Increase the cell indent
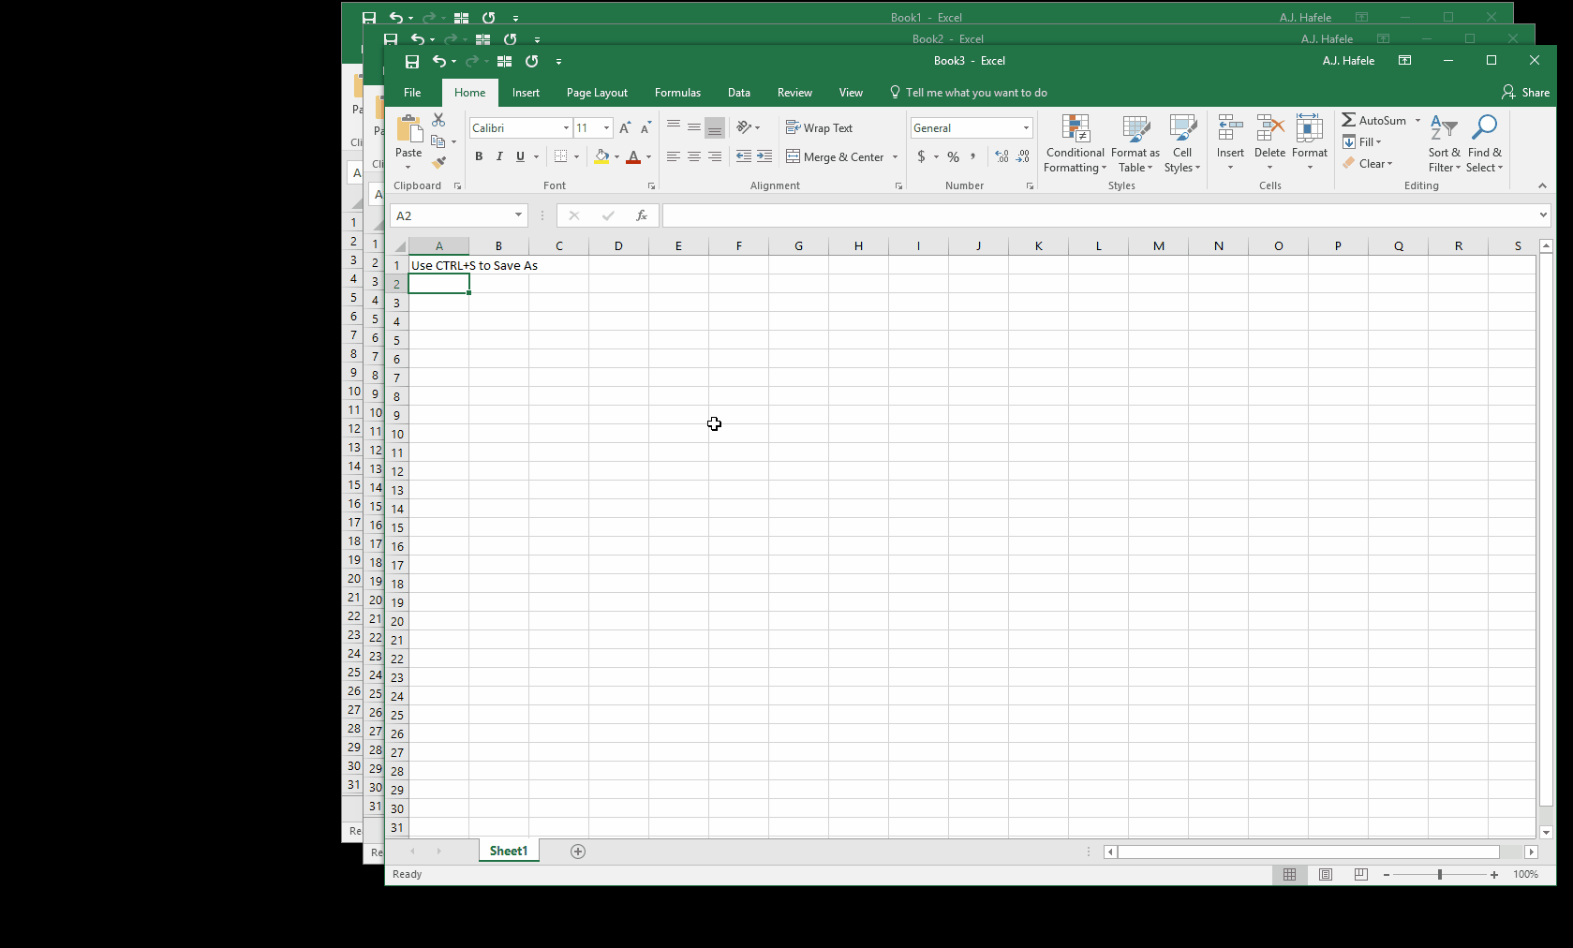Screen dimensions: 1573x948 (x=764, y=156)
